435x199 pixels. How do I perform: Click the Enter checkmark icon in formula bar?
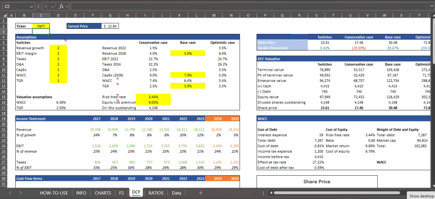53,6
